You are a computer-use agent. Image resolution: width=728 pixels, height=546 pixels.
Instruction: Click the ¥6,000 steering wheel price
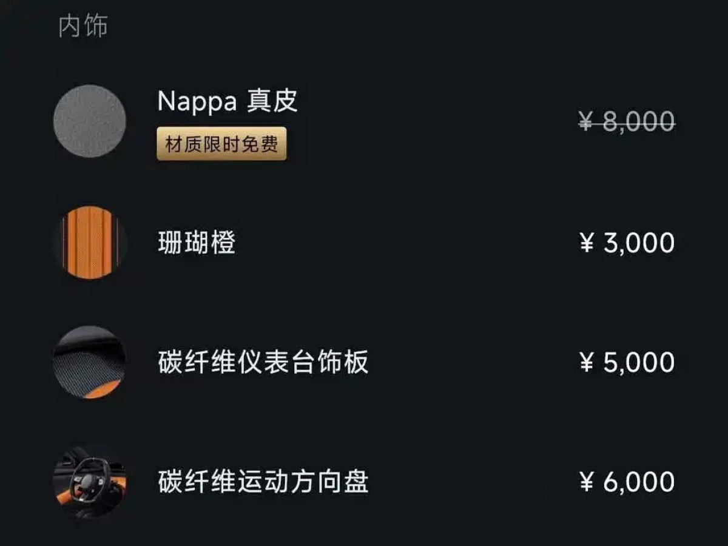click(x=626, y=484)
